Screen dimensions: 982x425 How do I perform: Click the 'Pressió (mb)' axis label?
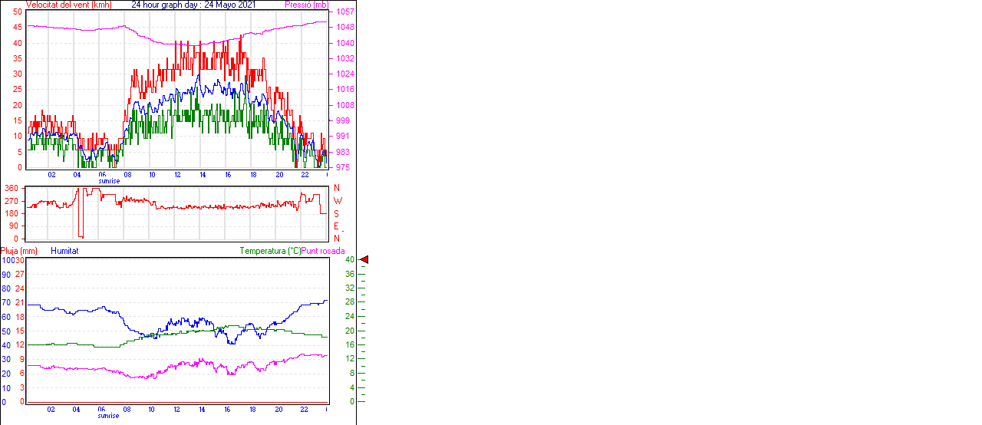pos(306,5)
